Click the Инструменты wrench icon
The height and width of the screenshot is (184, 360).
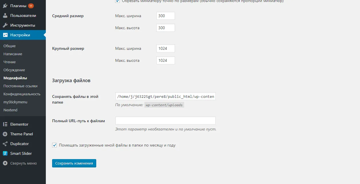pos(5,25)
